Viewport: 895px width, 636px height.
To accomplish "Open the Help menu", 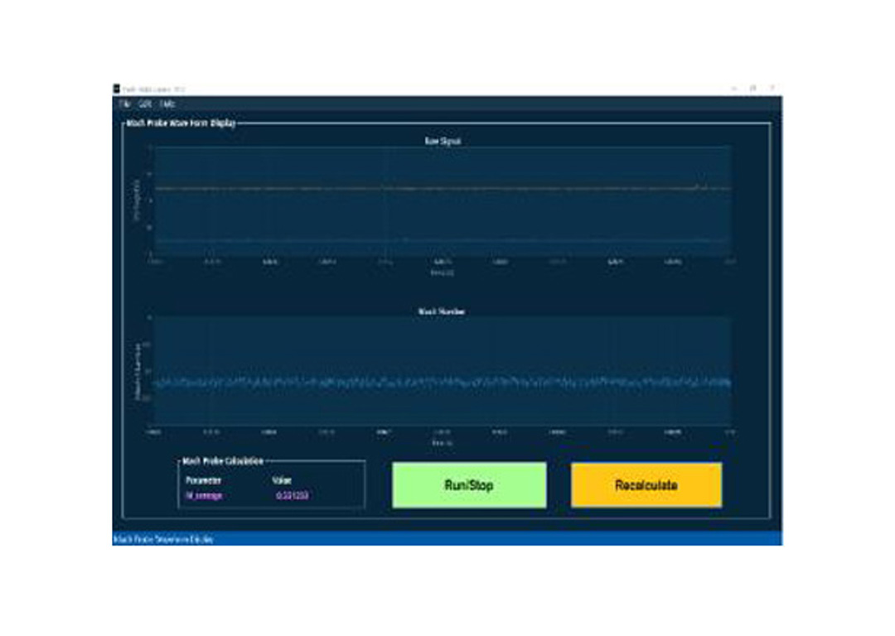I will (167, 104).
